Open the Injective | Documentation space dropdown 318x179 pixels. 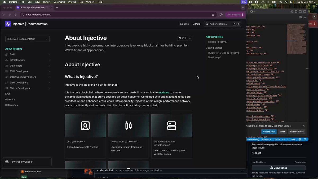[27, 39]
